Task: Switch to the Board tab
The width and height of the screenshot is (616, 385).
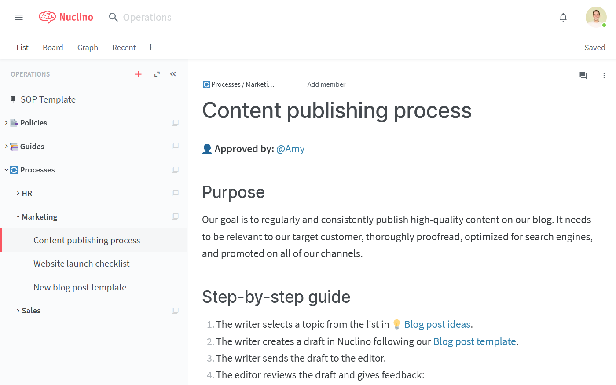Action: 53,47
